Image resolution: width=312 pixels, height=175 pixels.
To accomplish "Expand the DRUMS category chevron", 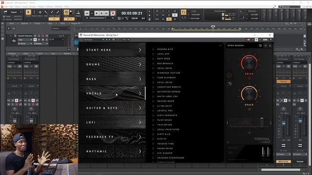I will [x=140, y=65].
